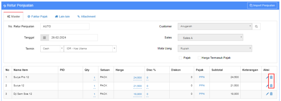
Task: Click the Disc % value for Surya Pro 12
Action: (147, 78)
